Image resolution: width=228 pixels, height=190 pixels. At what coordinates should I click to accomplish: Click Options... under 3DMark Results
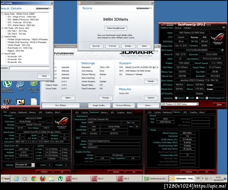pos(151,98)
